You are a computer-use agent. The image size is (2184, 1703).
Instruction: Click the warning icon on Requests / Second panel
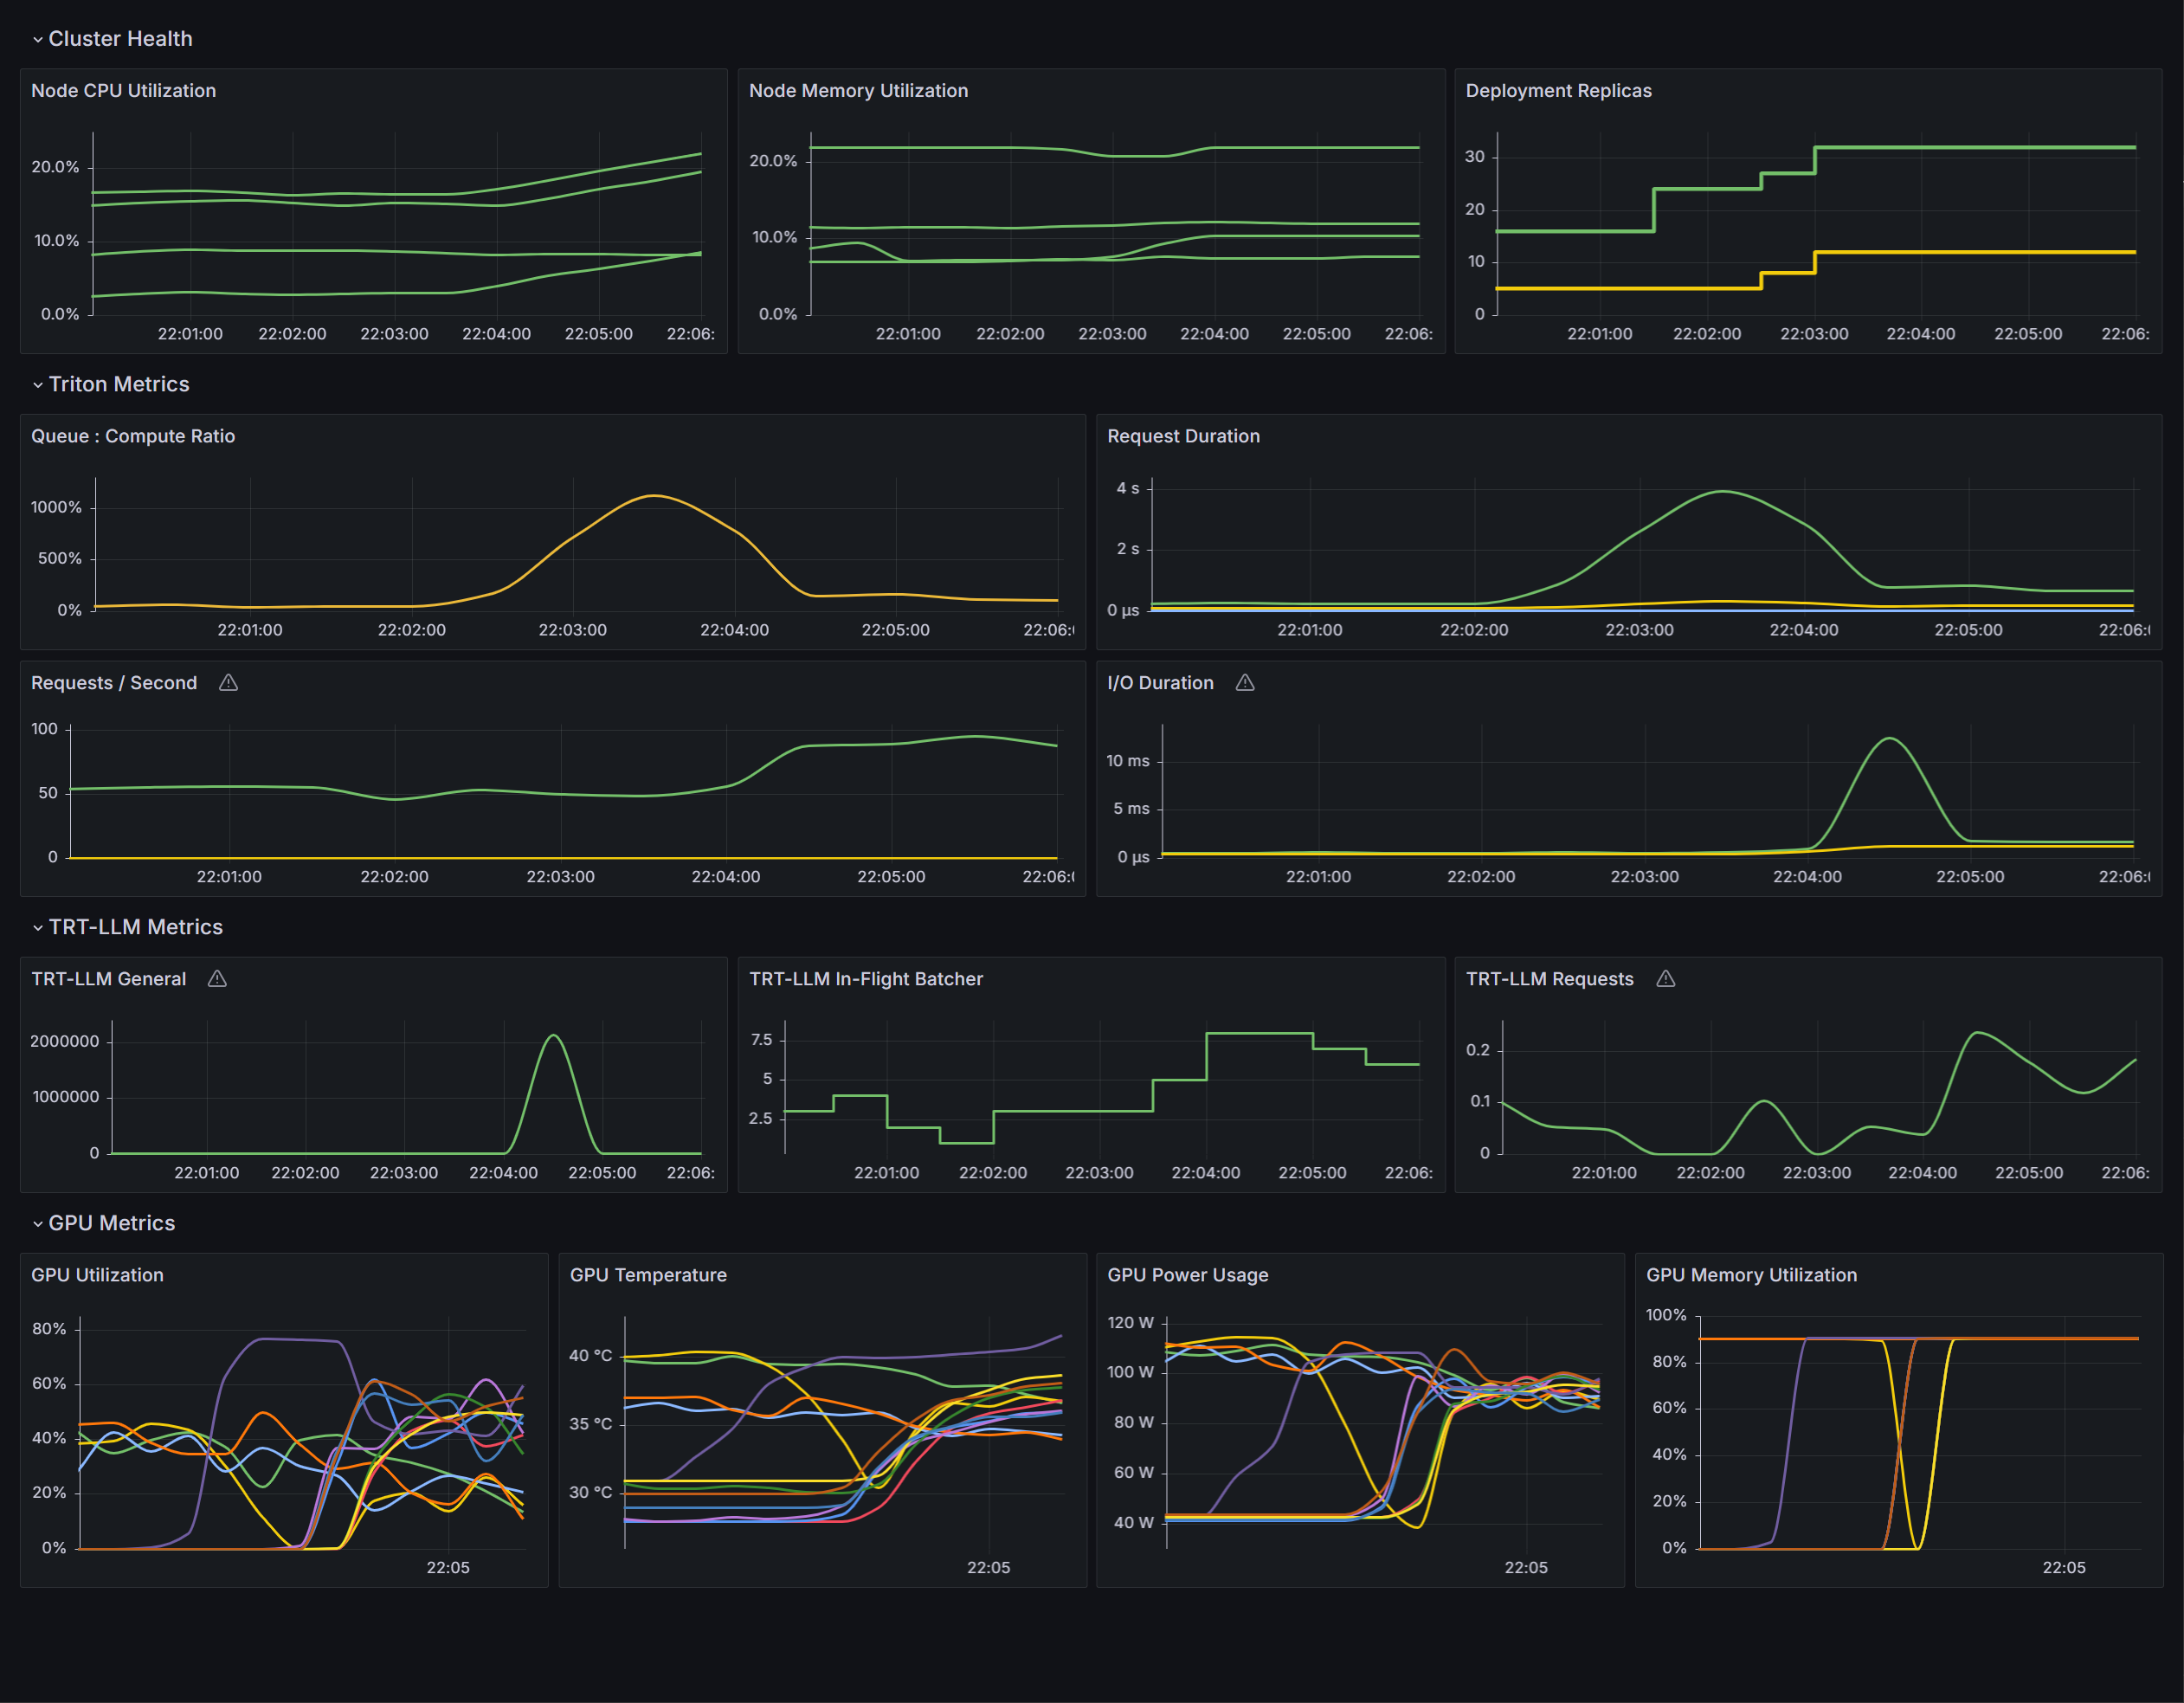point(228,682)
